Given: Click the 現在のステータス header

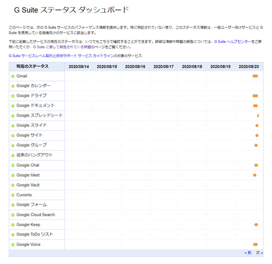Looking at the screenshot, I should pos(32,67).
